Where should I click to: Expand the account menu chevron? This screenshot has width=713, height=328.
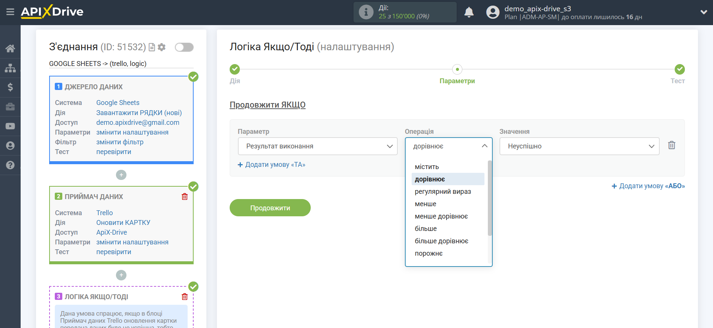(704, 12)
